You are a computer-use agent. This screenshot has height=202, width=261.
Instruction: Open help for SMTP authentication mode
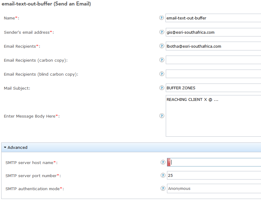click(x=163, y=188)
